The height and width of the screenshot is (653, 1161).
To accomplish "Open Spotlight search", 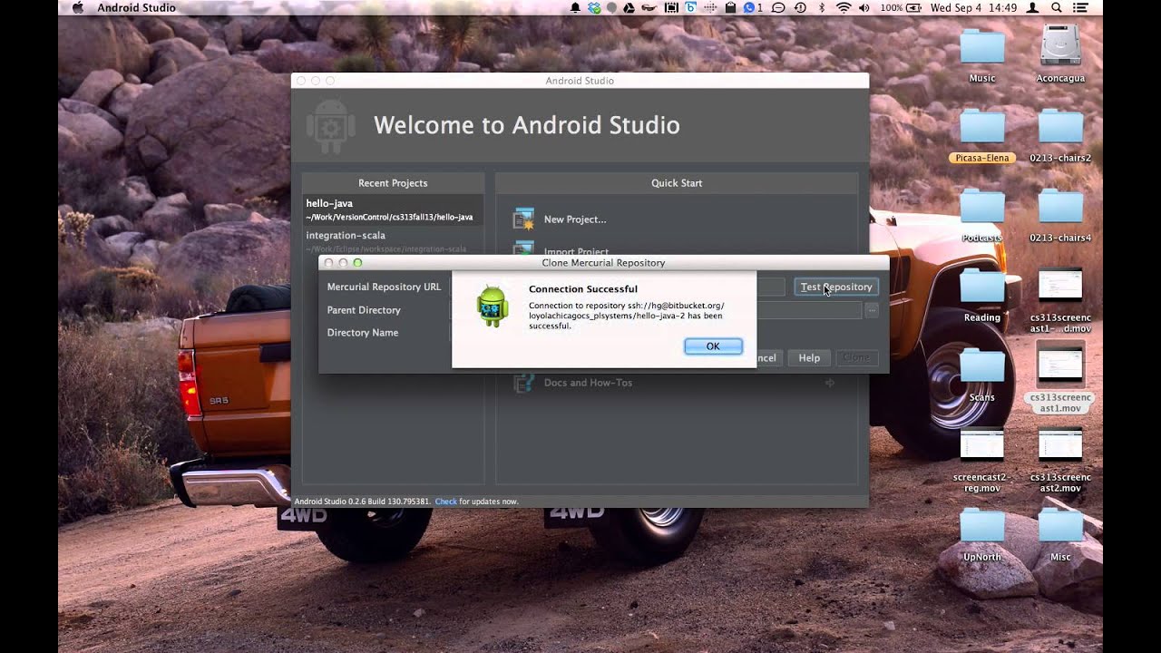I will pos(1057,8).
